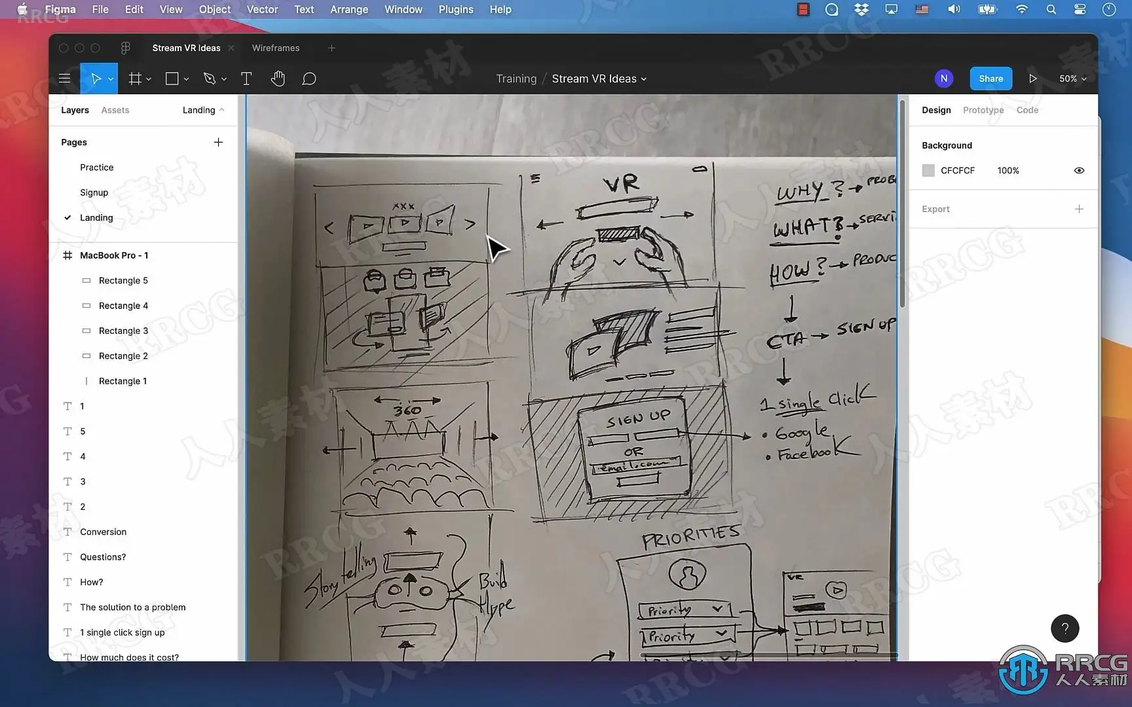Open the volume control in menu bar
The width and height of the screenshot is (1132, 707).
click(954, 9)
